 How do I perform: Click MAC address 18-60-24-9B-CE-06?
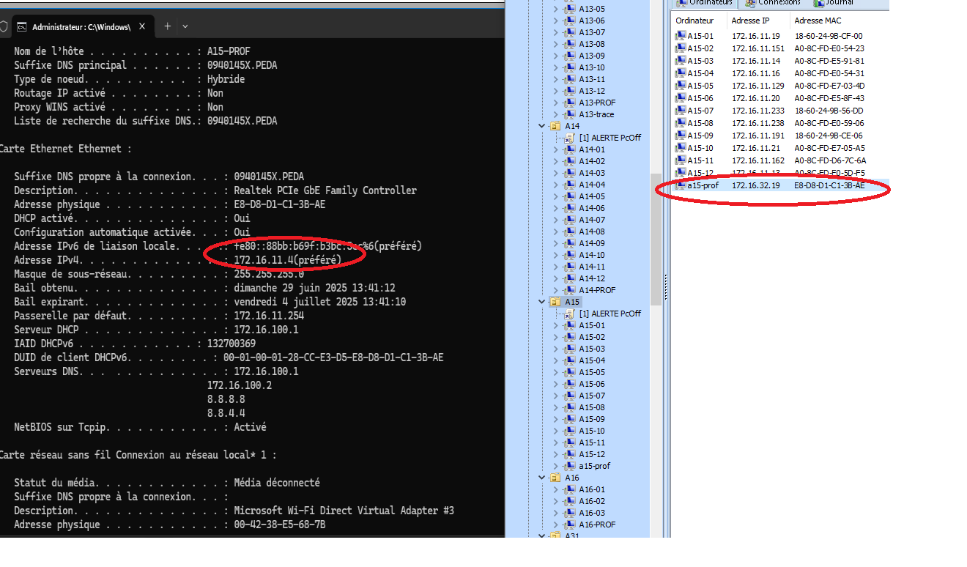tap(829, 136)
